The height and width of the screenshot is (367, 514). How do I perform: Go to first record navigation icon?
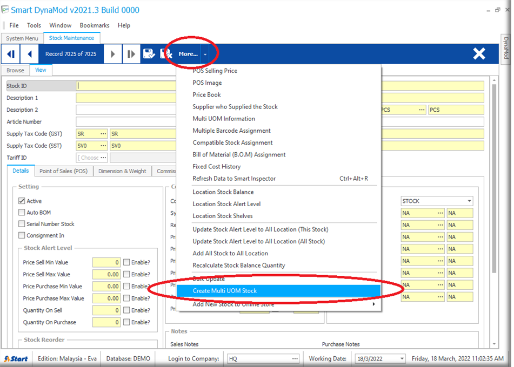pos(11,54)
